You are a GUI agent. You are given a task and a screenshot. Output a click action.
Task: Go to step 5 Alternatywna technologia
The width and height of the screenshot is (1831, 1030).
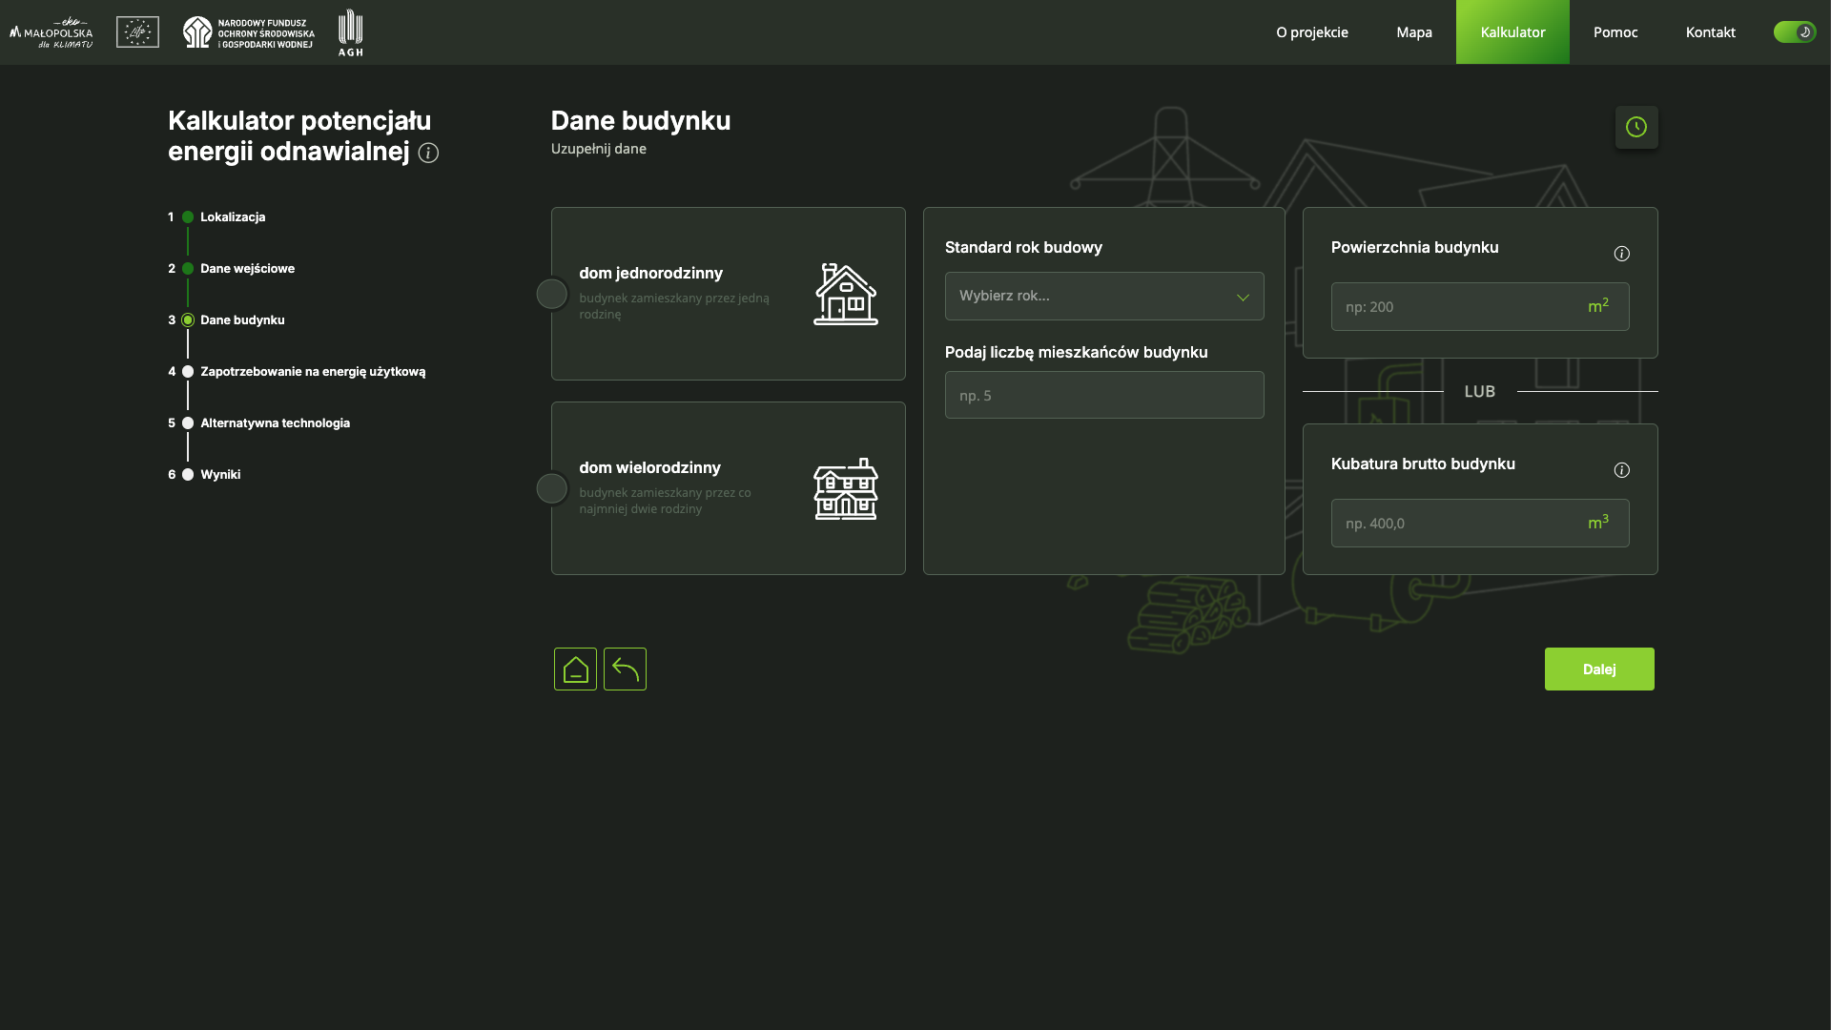[259, 423]
